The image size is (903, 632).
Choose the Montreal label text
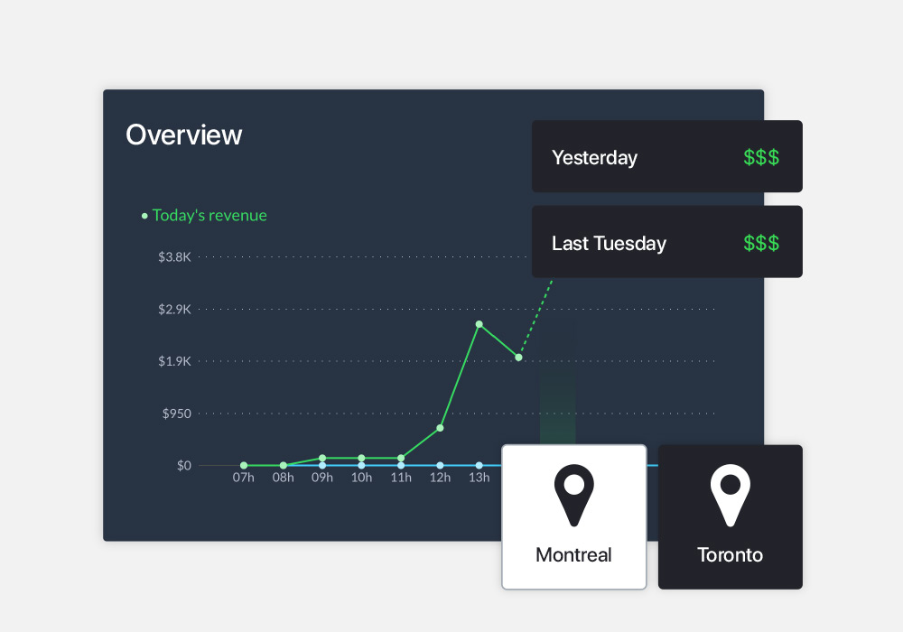pos(573,554)
